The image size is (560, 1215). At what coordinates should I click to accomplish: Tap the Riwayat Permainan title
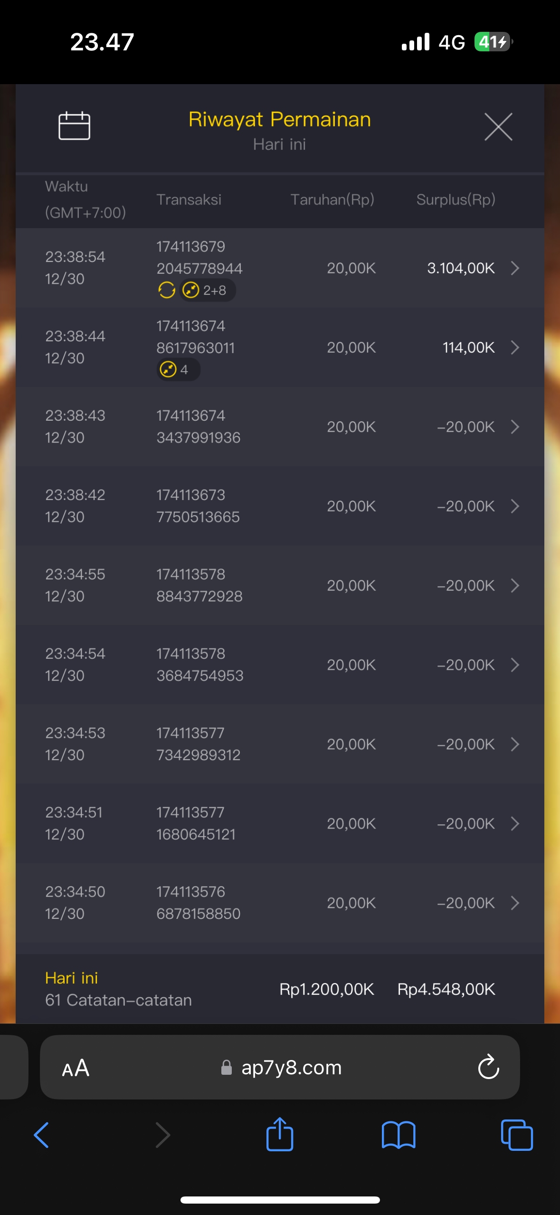pyautogui.click(x=279, y=119)
